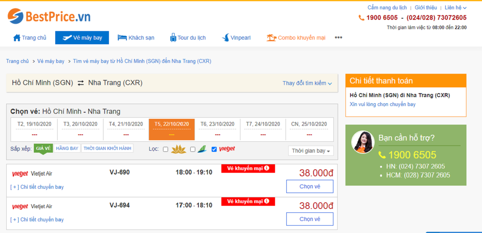Viewport: 482px width, 233px height.
Task: Click the Vietjet logo on flight VJ-694
Action: (20, 207)
